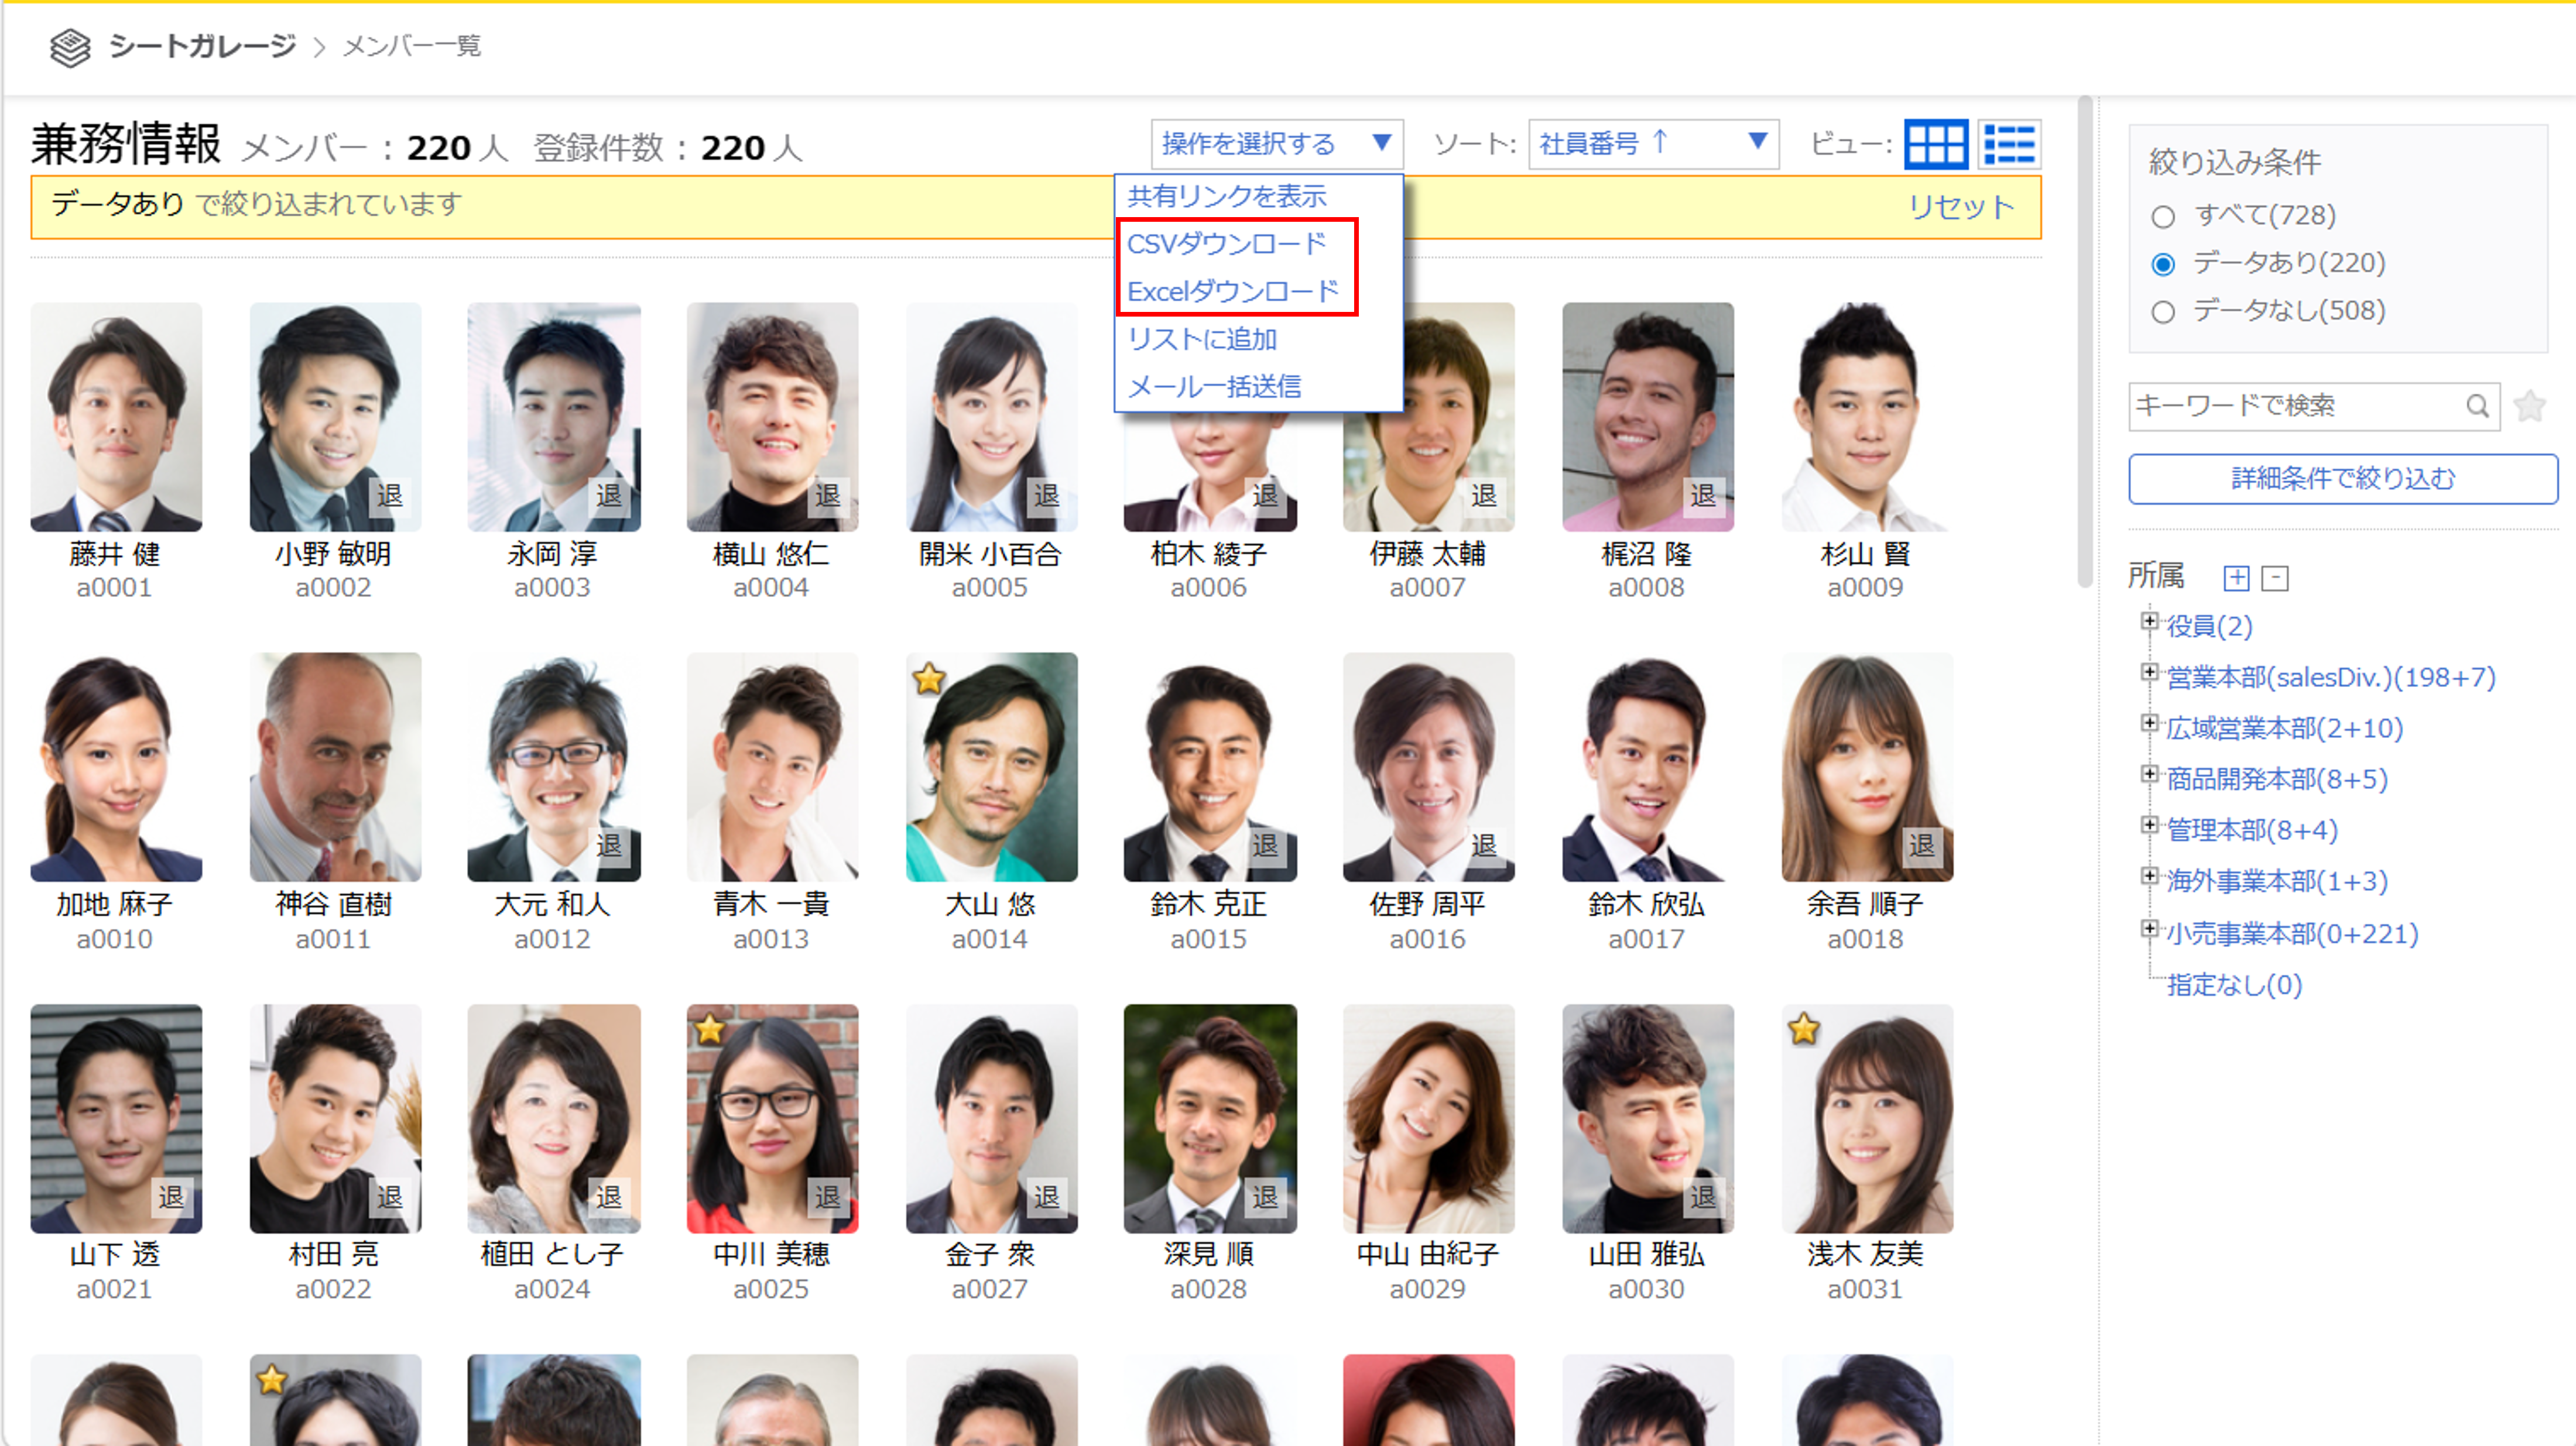
Task: Click the name 深見 順
Action: click(x=1209, y=1254)
